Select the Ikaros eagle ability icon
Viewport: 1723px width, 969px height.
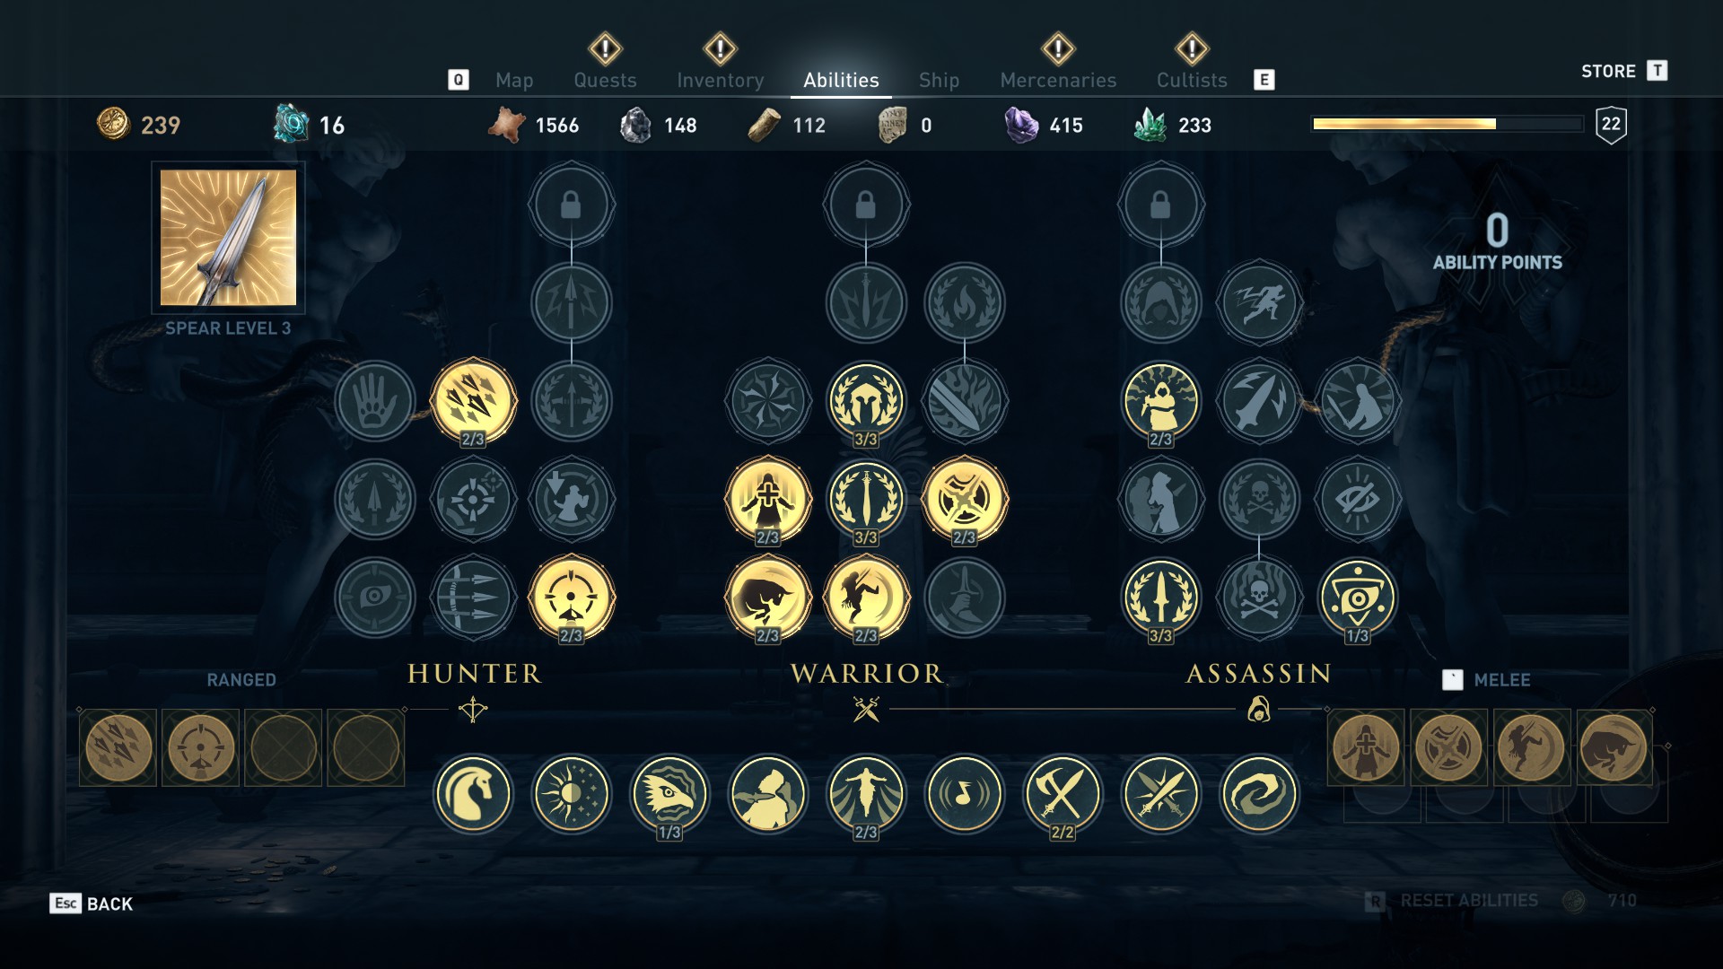tap(669, 794)
